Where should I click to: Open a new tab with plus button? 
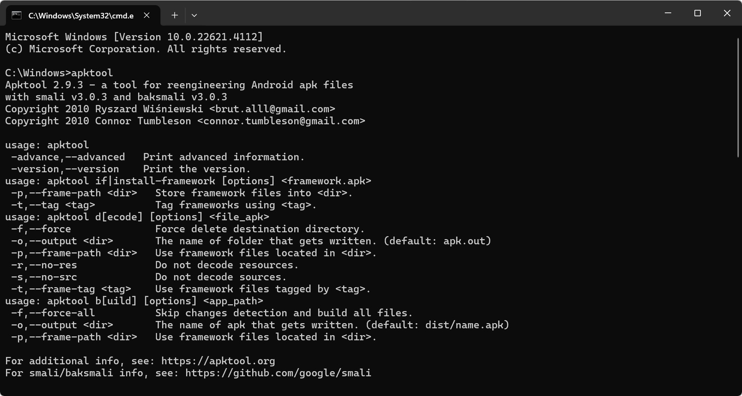[x=174, y=15]
